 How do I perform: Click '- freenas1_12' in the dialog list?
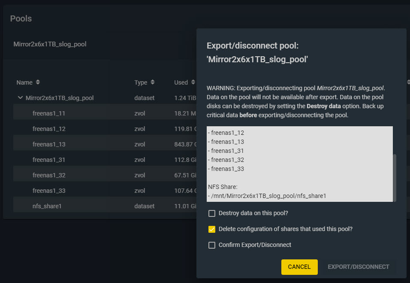coord(226,133)
